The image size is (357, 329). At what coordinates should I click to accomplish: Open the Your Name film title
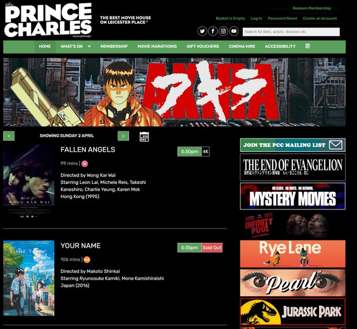(x=80, y=245)
